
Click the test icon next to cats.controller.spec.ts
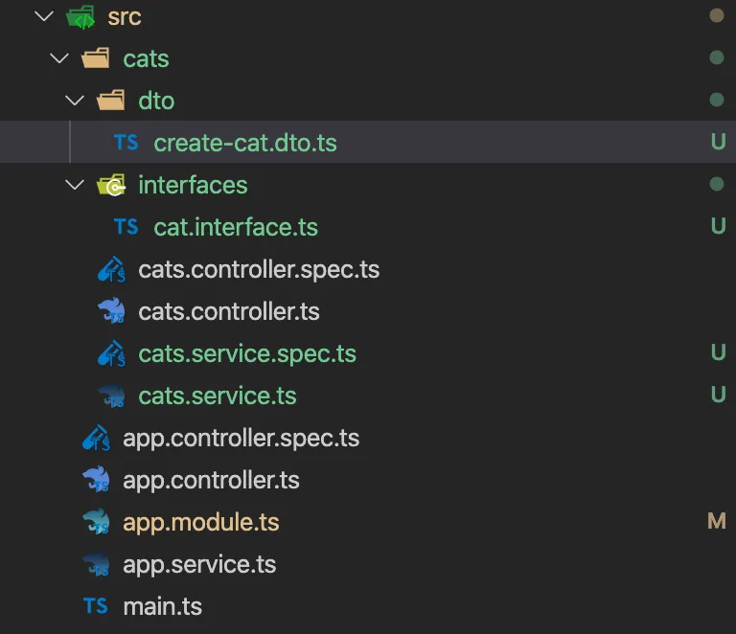(111, 269)
